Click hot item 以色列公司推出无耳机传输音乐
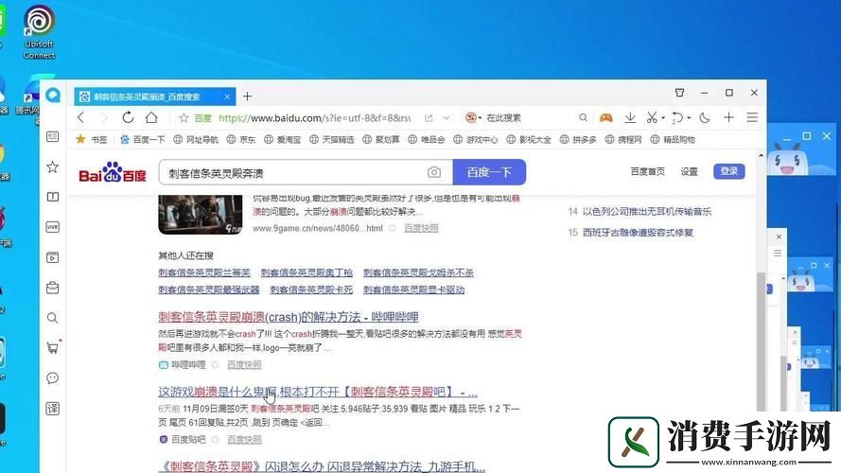 647,211
